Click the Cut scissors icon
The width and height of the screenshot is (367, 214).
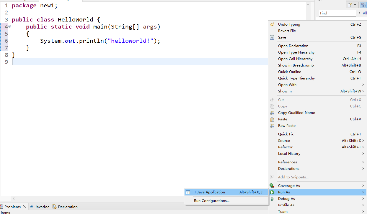coord(272,100)
